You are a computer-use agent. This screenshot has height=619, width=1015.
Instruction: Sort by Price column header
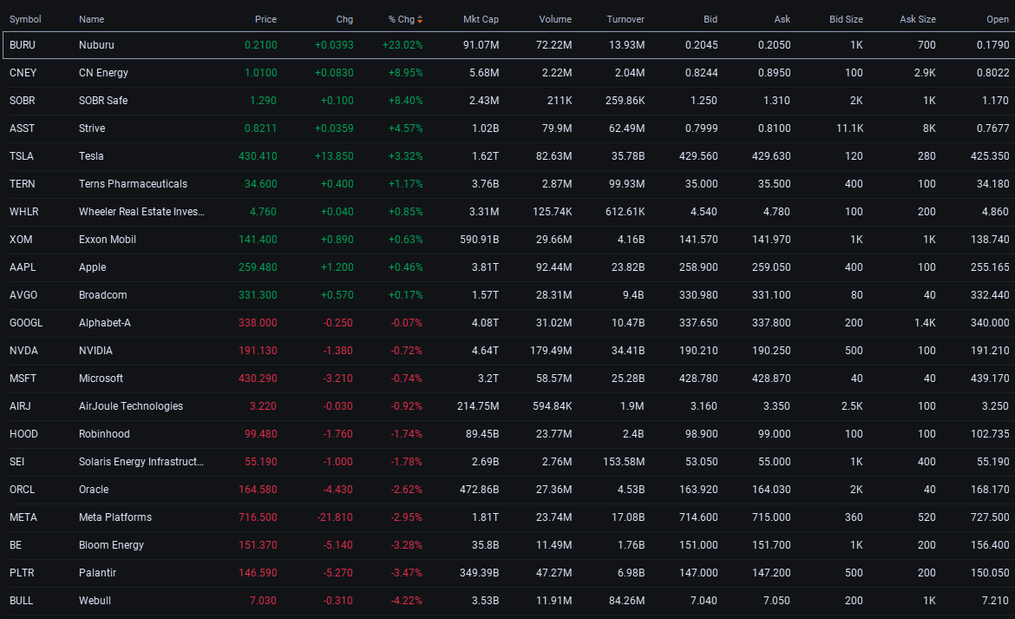265,19
